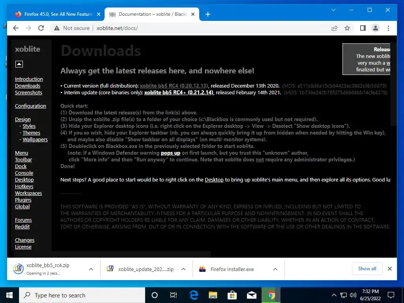Image resolution: width=404 pixels, height=303 pixels.
Task: Open the Changes page
Action: click(x=24, y=240)
